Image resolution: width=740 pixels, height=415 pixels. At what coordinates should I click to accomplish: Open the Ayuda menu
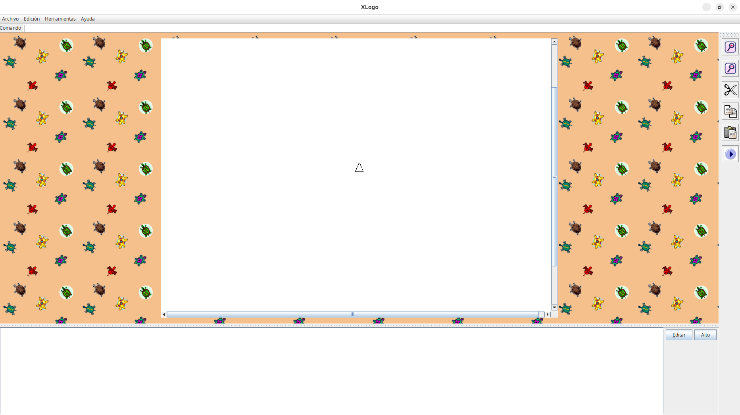click(88, 19)
